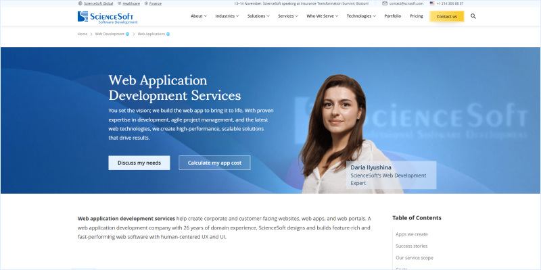The height and width of the screenshot is (270, 541).
Task: Click the US flag phone icon
Action: coord(431,3)
